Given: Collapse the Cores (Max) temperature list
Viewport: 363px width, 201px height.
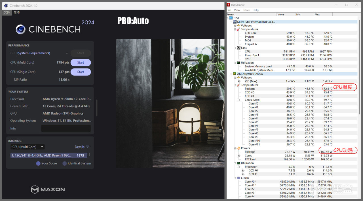Looking at the screenshot, I should pos(239,100).
